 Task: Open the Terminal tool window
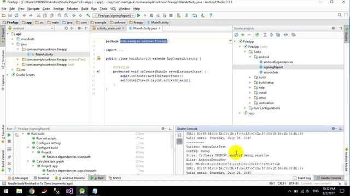42,178
